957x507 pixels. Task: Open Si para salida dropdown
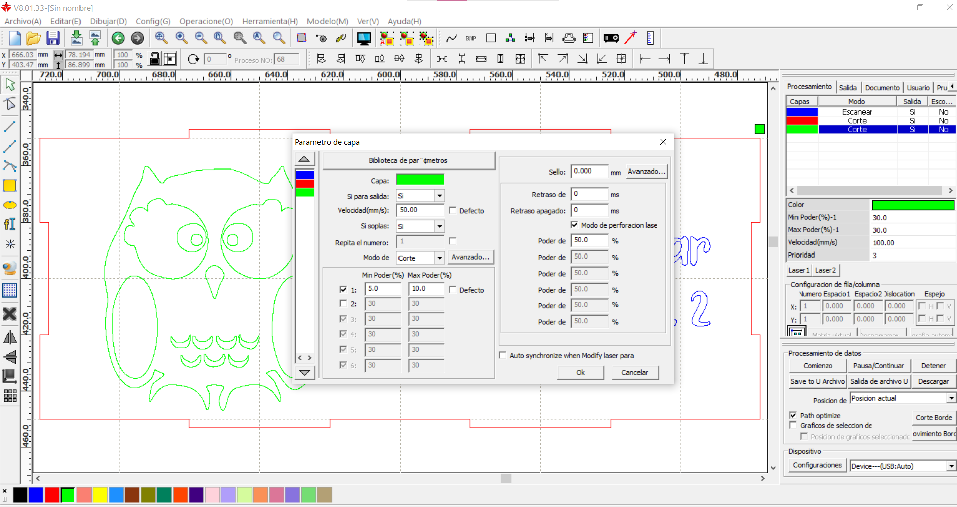coord(439,196)
